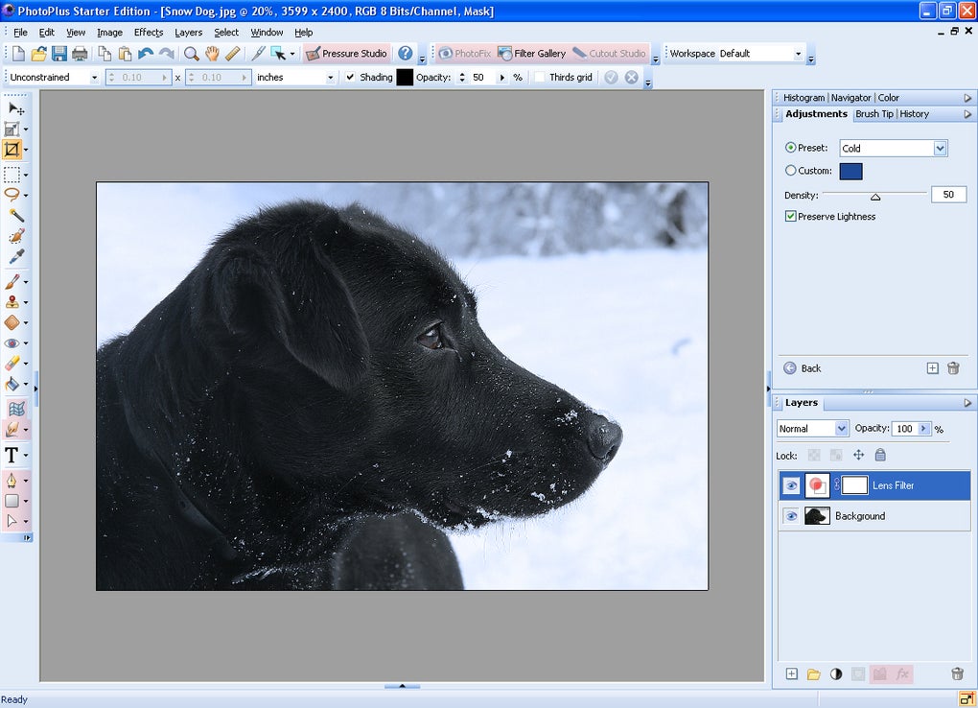Select the Zoom magnifier tool
This screenshot has height=708, width=978.
click(191, 54)
